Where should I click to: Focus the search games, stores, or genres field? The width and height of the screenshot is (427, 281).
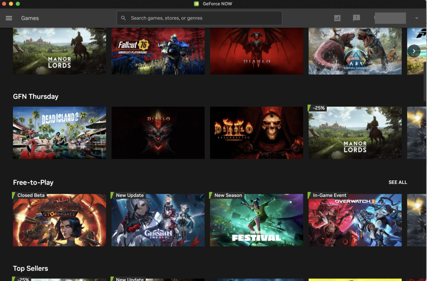click(x=199, y=18)
